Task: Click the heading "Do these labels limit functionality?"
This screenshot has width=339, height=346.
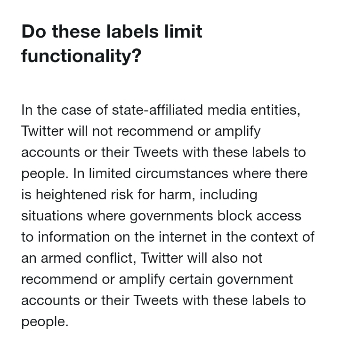Action: point(112,44)
